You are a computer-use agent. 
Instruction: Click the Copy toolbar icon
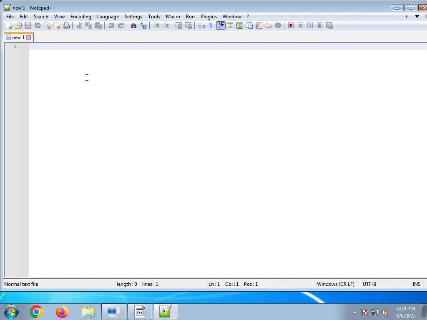pyautogui.click(x=89, y=25)
